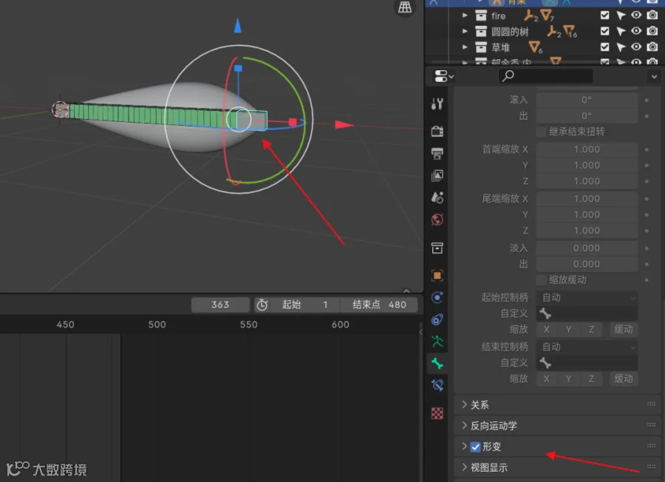This screenshot has width=665, height=482.
Task: Click the current frame field showing 363
Action: pyautogui.click(x=220, y=305)
